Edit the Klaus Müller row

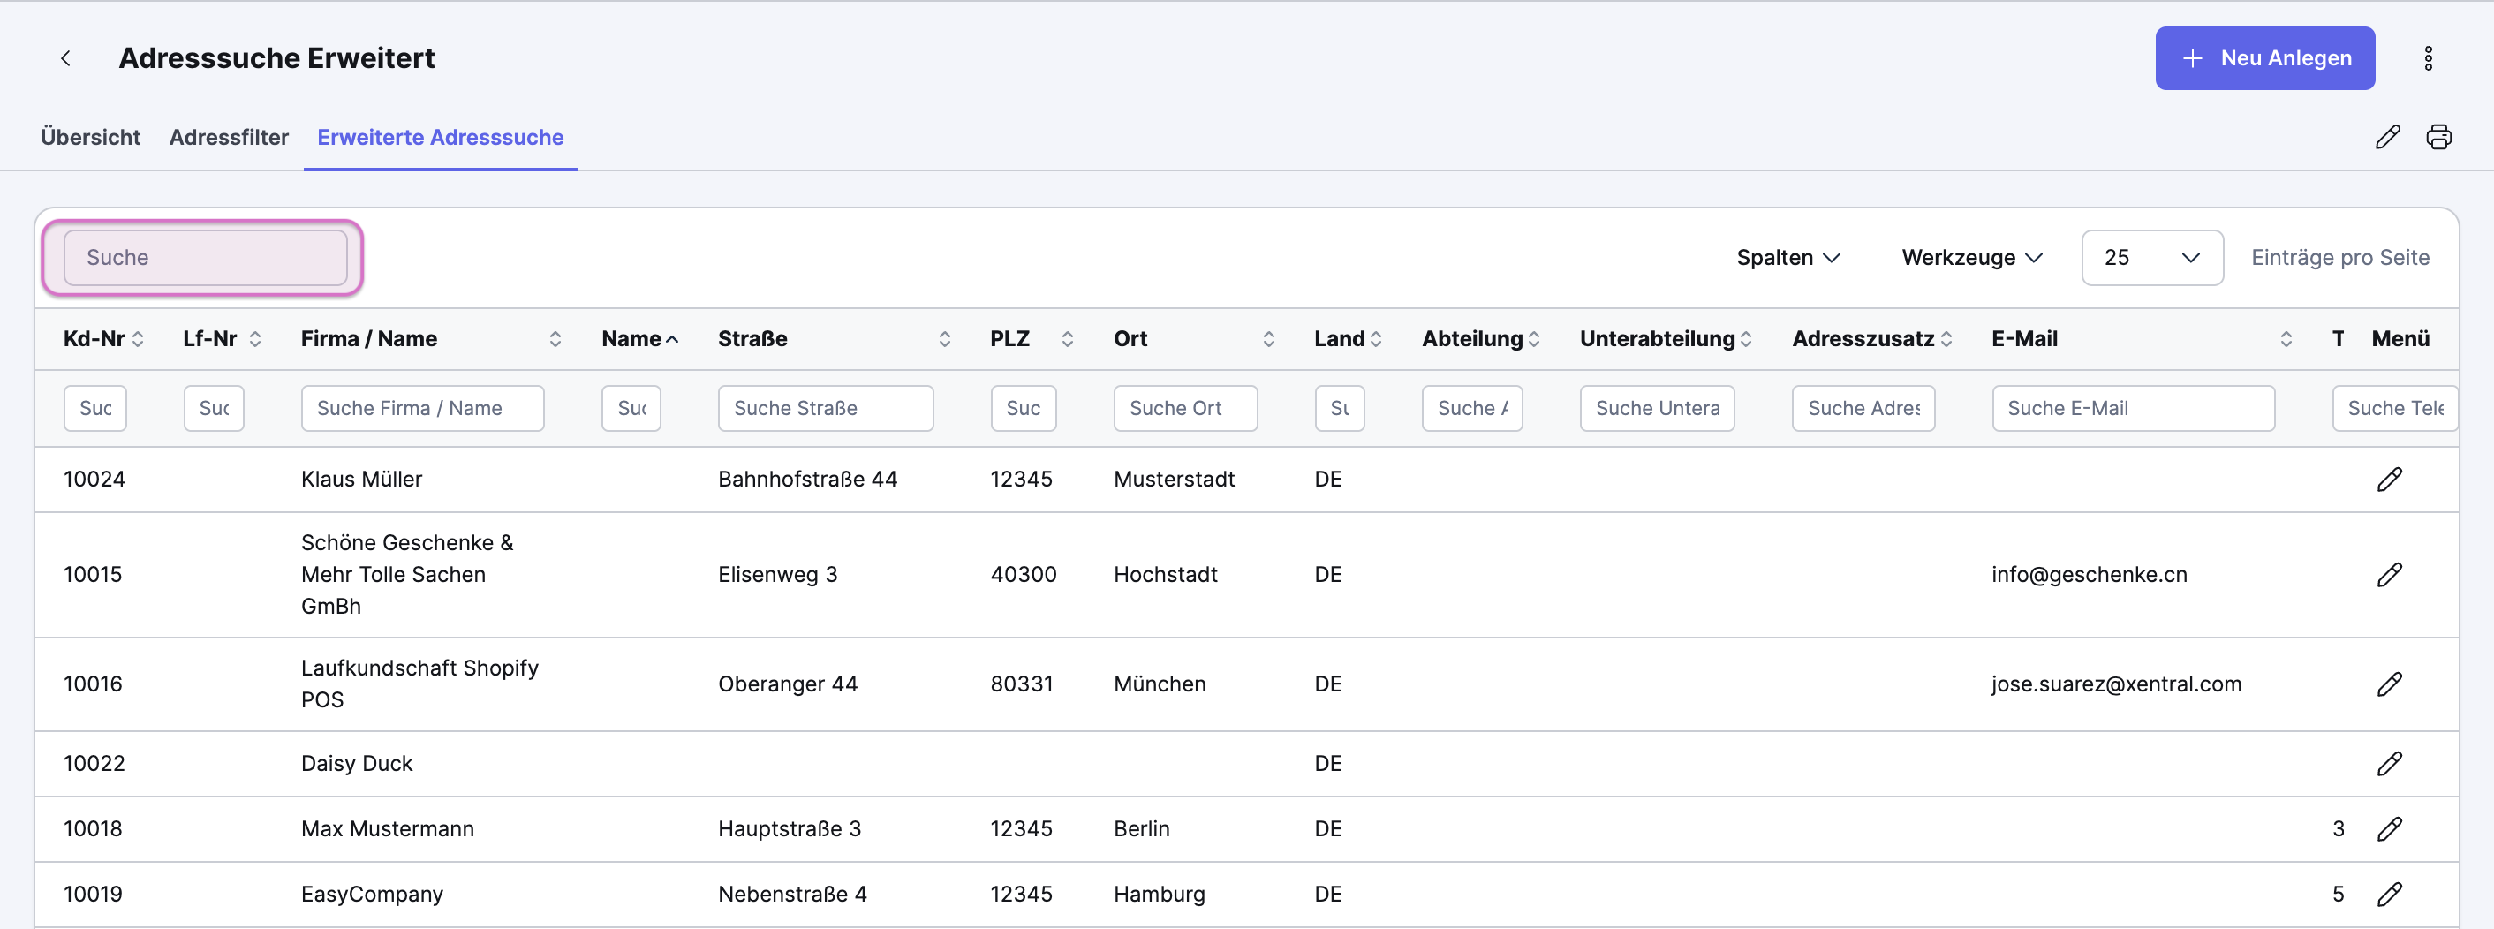(x=2389, y=479)
